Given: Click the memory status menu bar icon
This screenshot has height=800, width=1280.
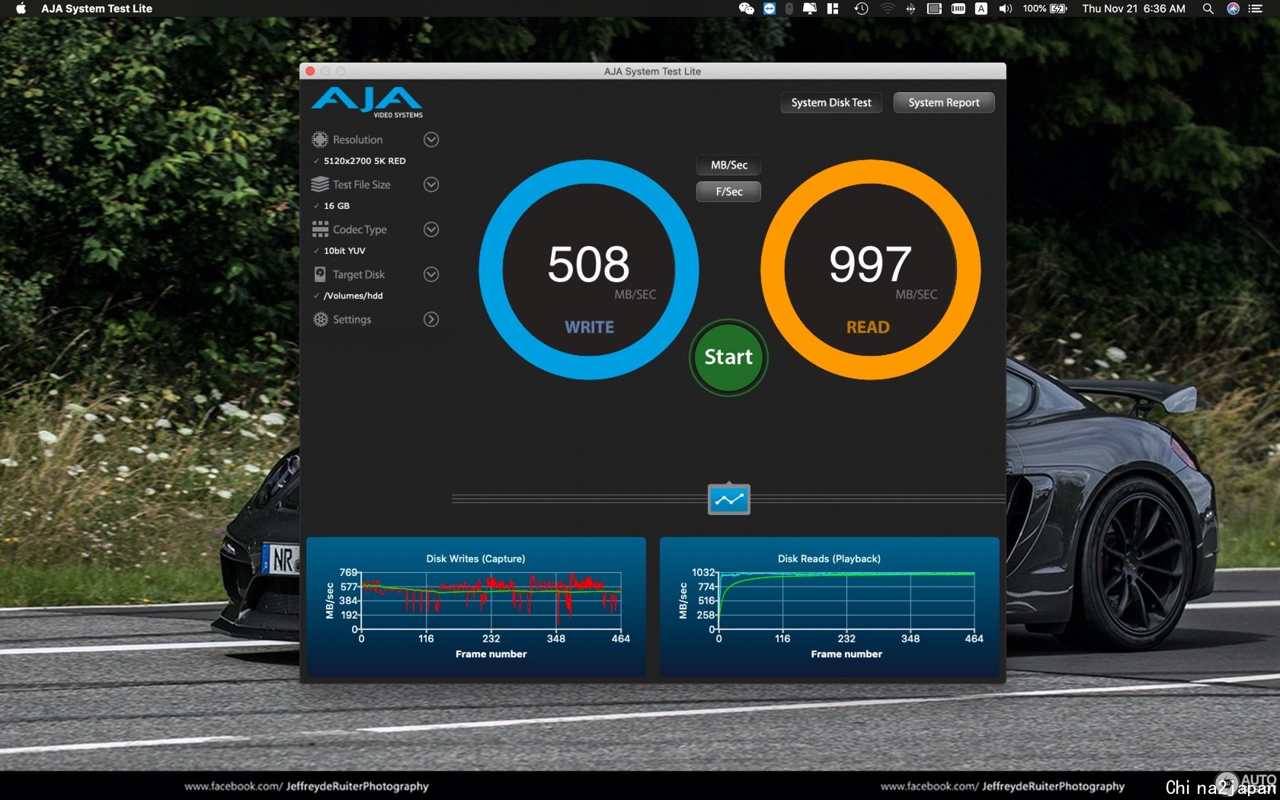Looking at the screenshot, I should click(958, 8).
